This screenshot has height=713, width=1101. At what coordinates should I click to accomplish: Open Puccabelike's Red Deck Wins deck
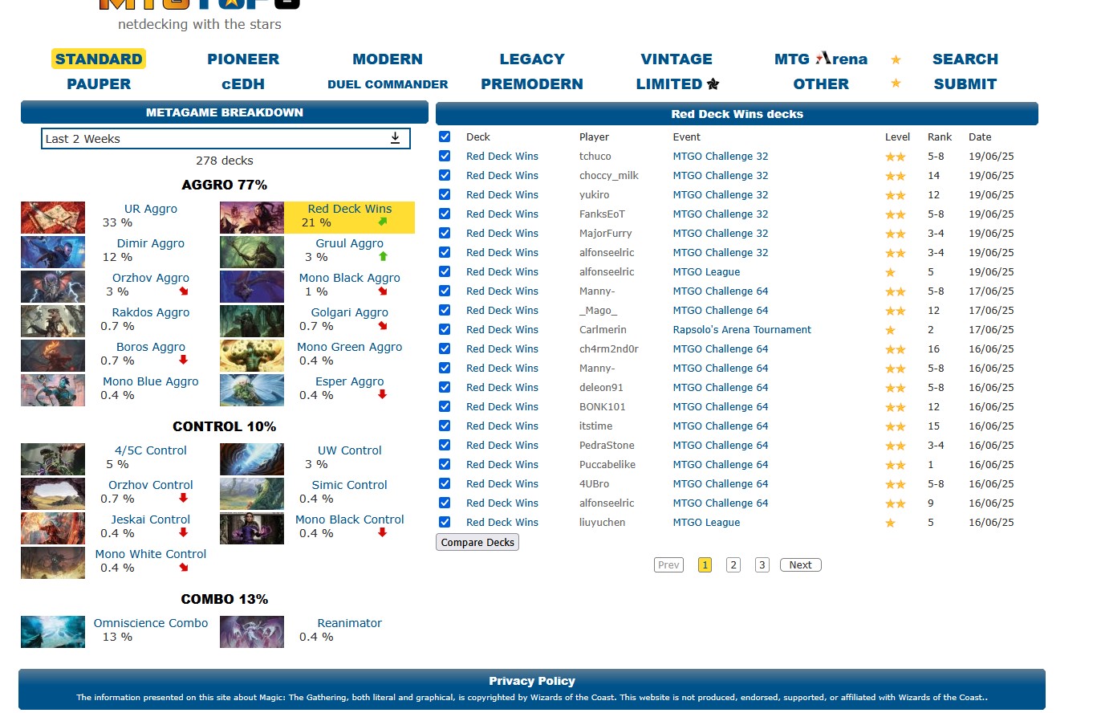[502, 464]
